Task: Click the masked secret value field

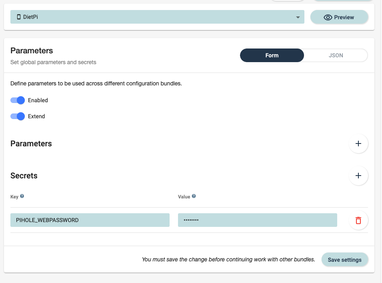Action: 257,220
